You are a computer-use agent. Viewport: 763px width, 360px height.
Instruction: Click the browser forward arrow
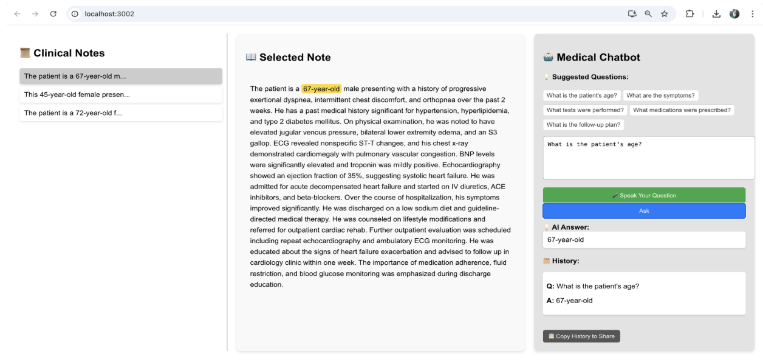(34, 14)
